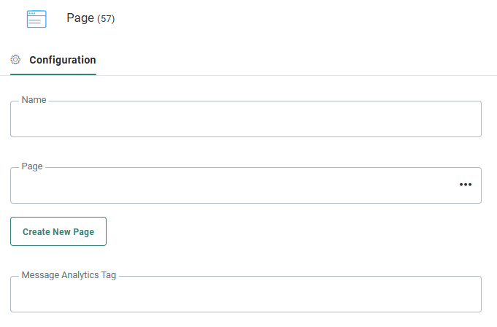Open the three-dots browse menu in Page field
This screenshot has width=497, height=327.
(x=465, y=185)
